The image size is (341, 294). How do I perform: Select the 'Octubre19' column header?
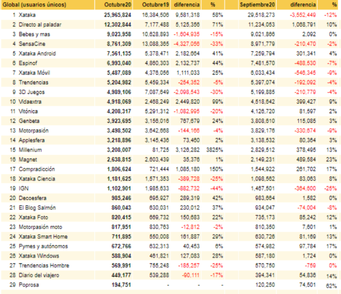pos(155,4)
